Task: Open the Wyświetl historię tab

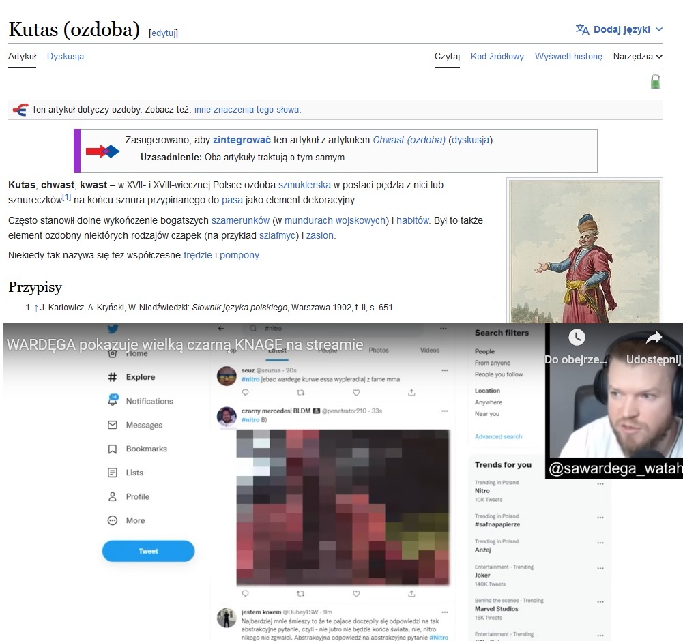Action: (x=568, y=56)
